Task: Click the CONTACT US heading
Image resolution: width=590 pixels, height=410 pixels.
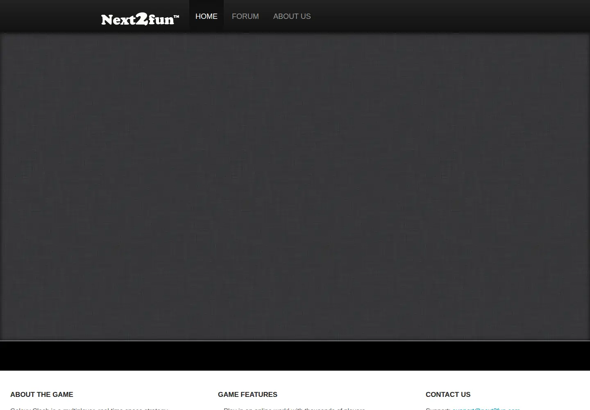Action: pyautogui.click(x=448, y=394)
